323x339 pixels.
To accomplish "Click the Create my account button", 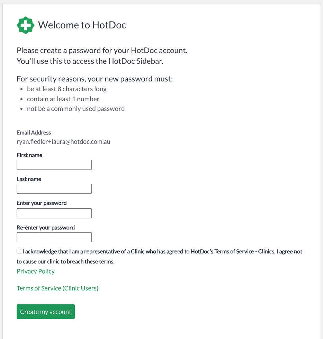I will [x=46, y=312].
